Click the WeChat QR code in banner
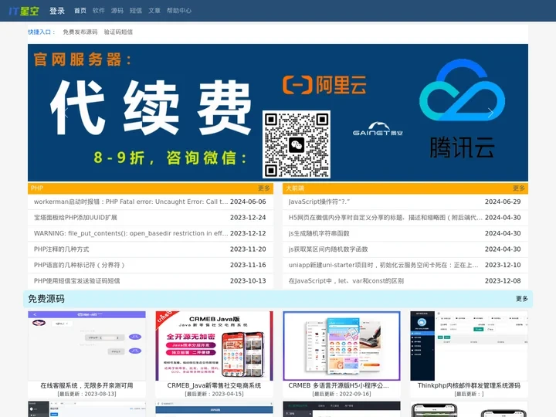Viewport: 556px width, 417px height. 297,144
